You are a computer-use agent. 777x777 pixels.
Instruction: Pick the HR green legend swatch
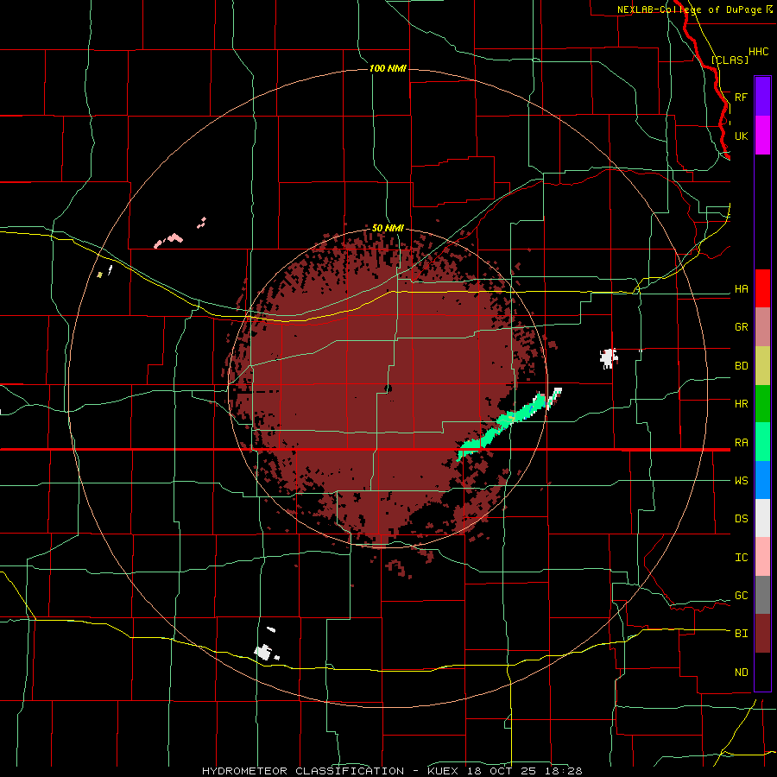point(762,404)
